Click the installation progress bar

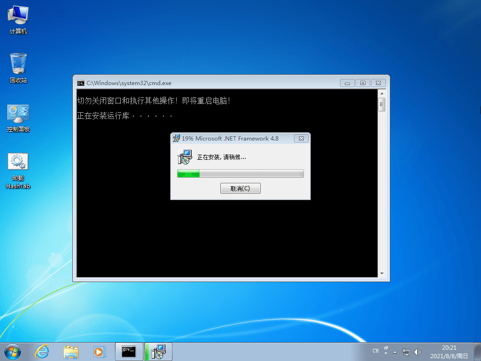240,173
